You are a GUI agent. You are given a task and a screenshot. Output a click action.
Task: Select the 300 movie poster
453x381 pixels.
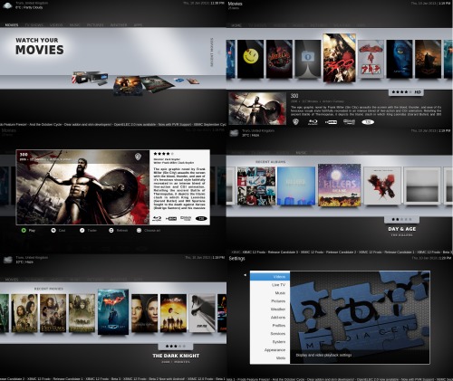[339, 58]
